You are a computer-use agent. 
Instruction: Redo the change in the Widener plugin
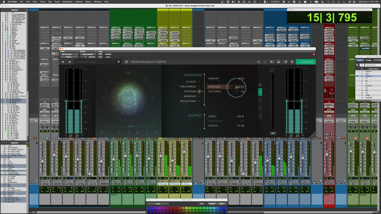coord(265,62)
